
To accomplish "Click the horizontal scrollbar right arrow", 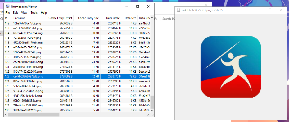I will click(148, 115).
